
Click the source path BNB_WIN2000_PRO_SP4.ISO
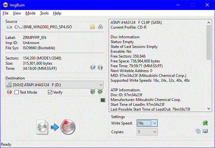43,27
